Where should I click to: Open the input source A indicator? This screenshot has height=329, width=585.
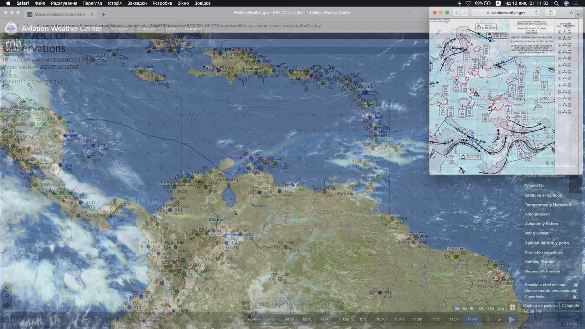tap(498, 3)
